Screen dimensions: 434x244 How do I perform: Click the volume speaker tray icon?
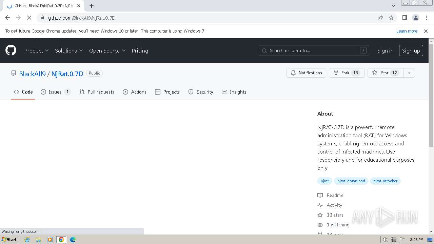pyautogui.click(x=386, y=240)
